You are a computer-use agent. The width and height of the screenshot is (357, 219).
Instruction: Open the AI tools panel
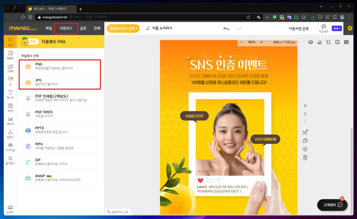tap(10, 81)
